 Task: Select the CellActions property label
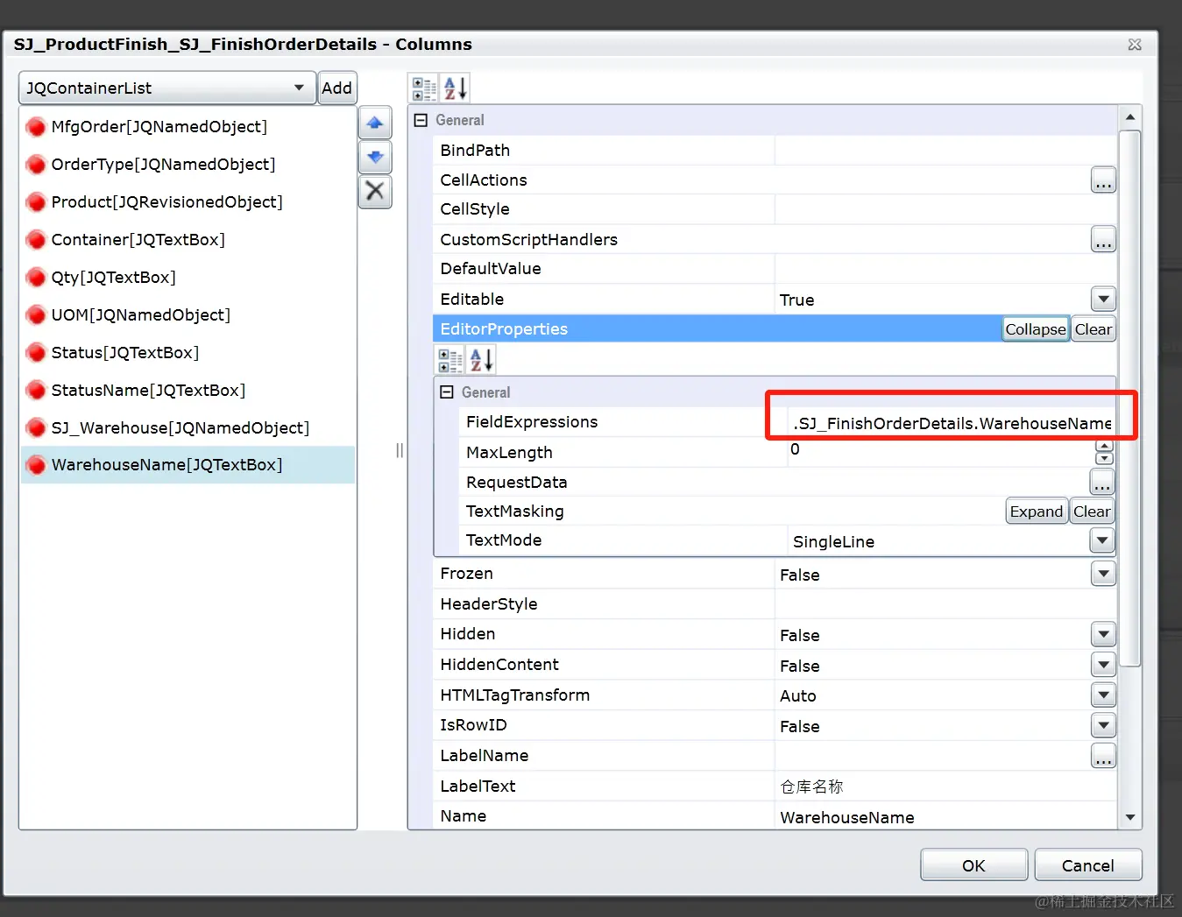484,180
